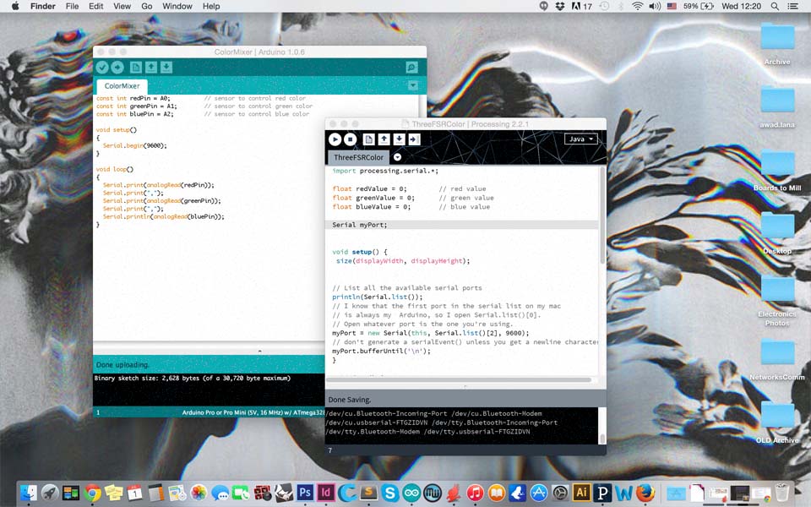Launch Photoshop from the dock
The width and height of the screenshot is (811, 507).
(x=305, y=493)
